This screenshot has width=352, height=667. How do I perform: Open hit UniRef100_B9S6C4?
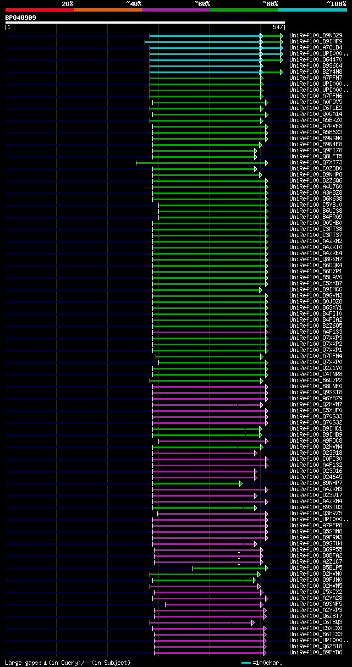pyautogui.click(x=316, y=66)
